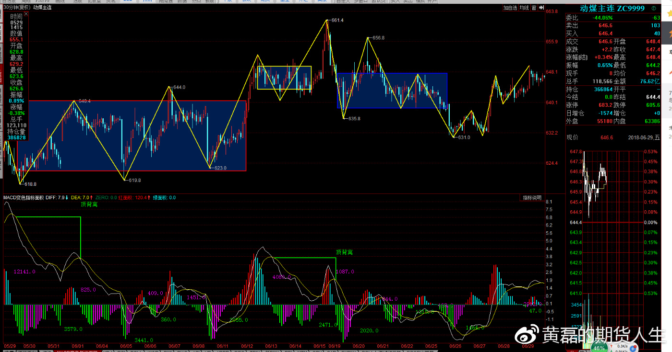Click the 动煤主连 ZC9999 contract title
Viewport: 672px width, 352px height.
(611, 9)
